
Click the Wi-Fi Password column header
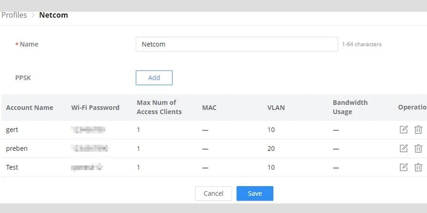point(95,107)
